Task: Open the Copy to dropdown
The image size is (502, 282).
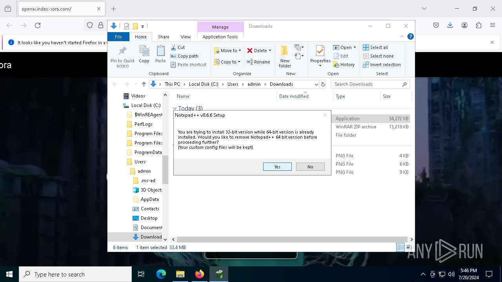Action: pos(227,62)
